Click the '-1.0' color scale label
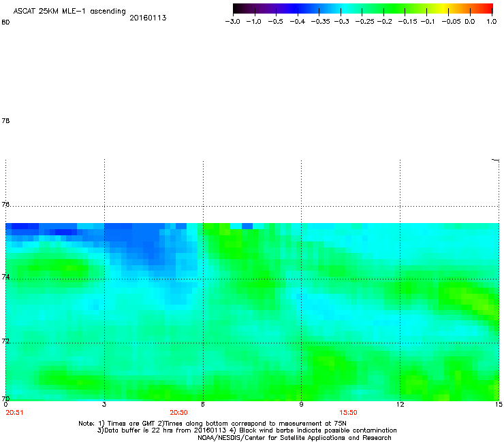The width and height of the screenshot is (504, 442). (254, 22)
